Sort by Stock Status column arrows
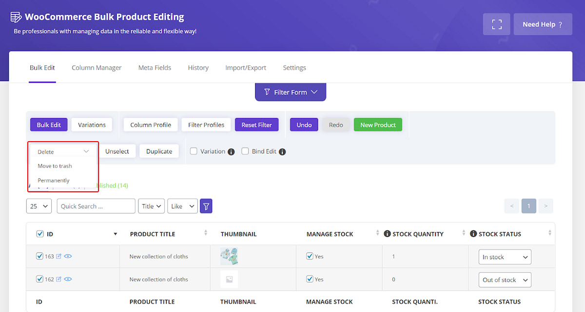The width and height of the screenshot is (585, 312). pos(550,233)
